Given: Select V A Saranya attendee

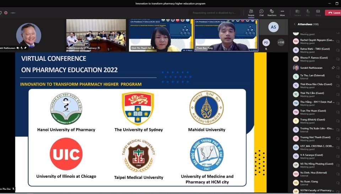Looking at the screenshot, I should pos(315,156).
